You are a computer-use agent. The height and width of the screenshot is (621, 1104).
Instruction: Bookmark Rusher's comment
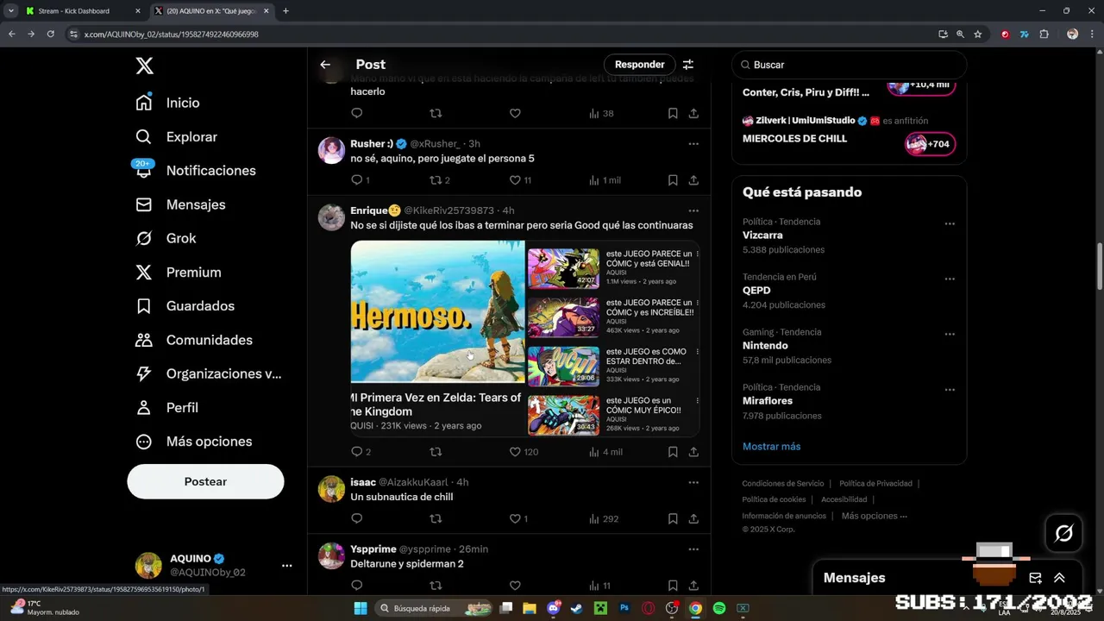tap(673, 180)
